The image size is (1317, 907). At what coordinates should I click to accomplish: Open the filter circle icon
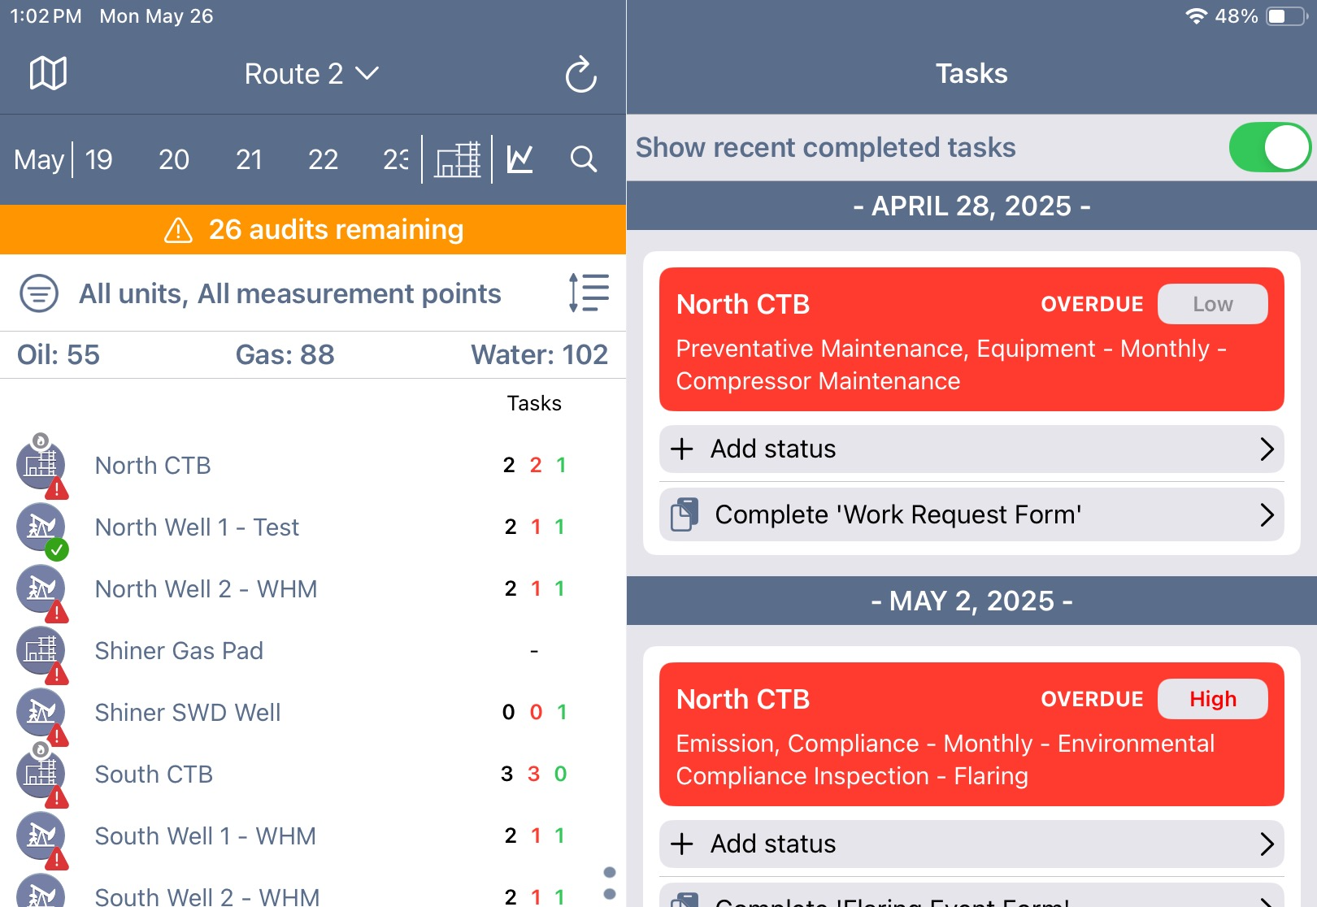39,293
